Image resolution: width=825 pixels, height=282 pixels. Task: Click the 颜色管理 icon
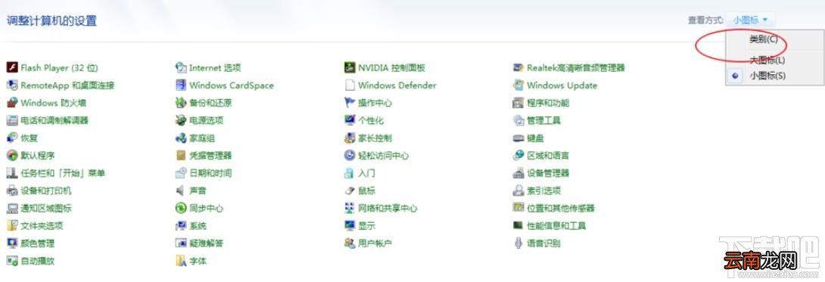tap(12, 243)
